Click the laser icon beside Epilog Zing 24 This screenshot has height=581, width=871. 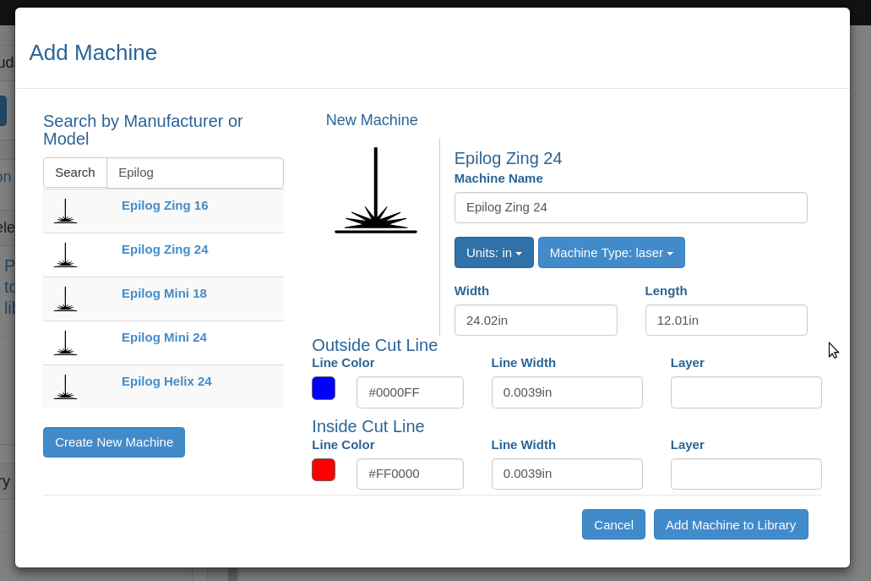(x=66, y=255)
